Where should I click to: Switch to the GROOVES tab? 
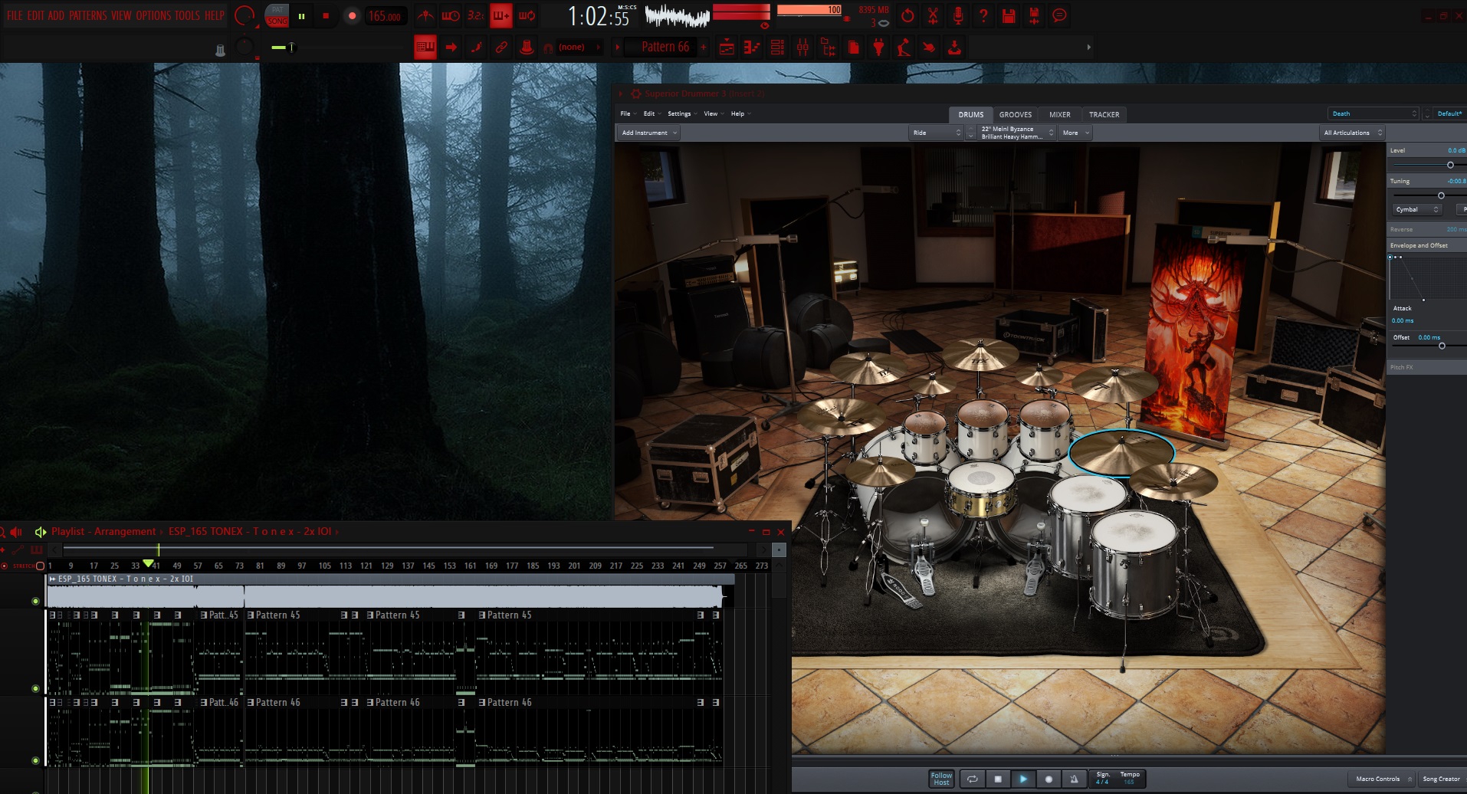pyautogui.click(x=1015, y=114)
